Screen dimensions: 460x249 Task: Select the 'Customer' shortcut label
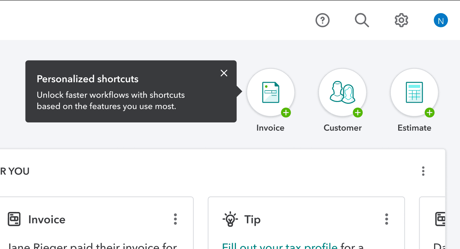point(343,128)
